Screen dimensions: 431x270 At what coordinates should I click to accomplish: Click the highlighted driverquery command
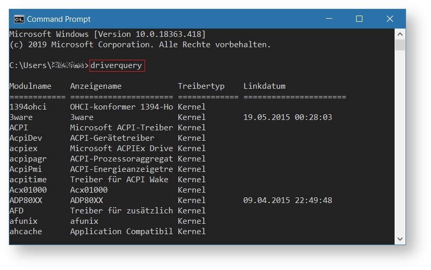[x=116, y=65]
